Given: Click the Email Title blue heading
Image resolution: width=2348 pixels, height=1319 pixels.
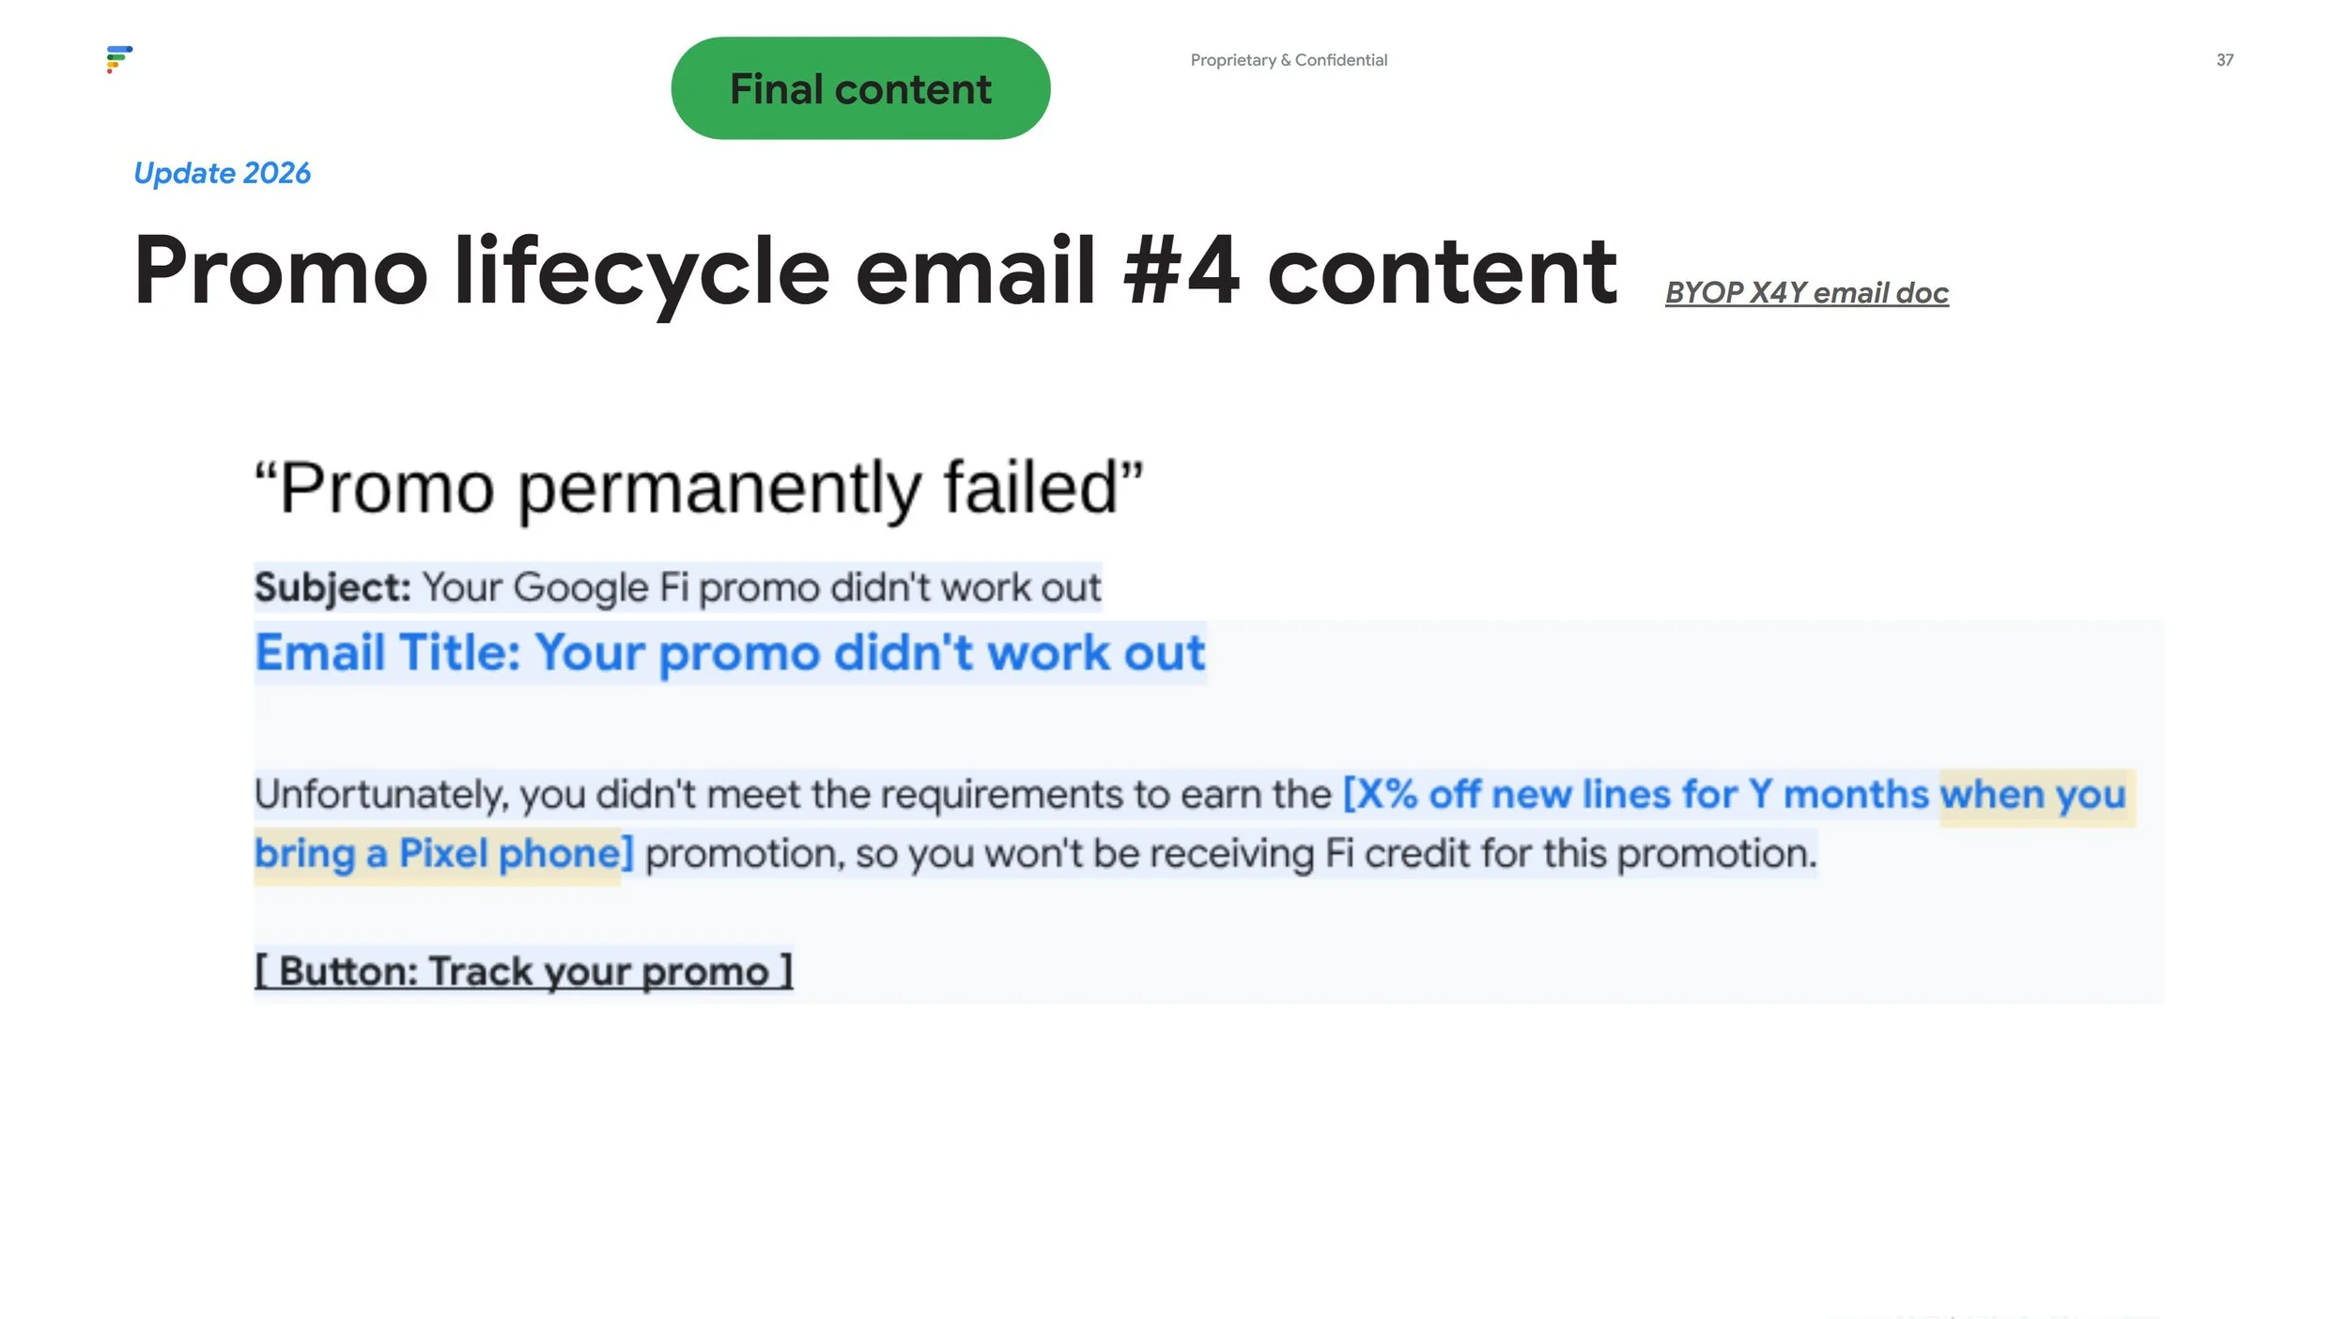Looking at the screenshot, I should pos(730,653).
